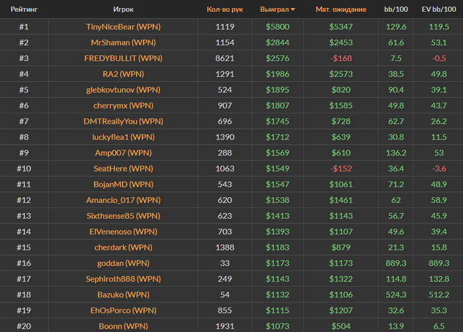Sort by bb/100 column header
Image resolution: width=463 pixels, height=332 pixels.
(x=397, y=10)
